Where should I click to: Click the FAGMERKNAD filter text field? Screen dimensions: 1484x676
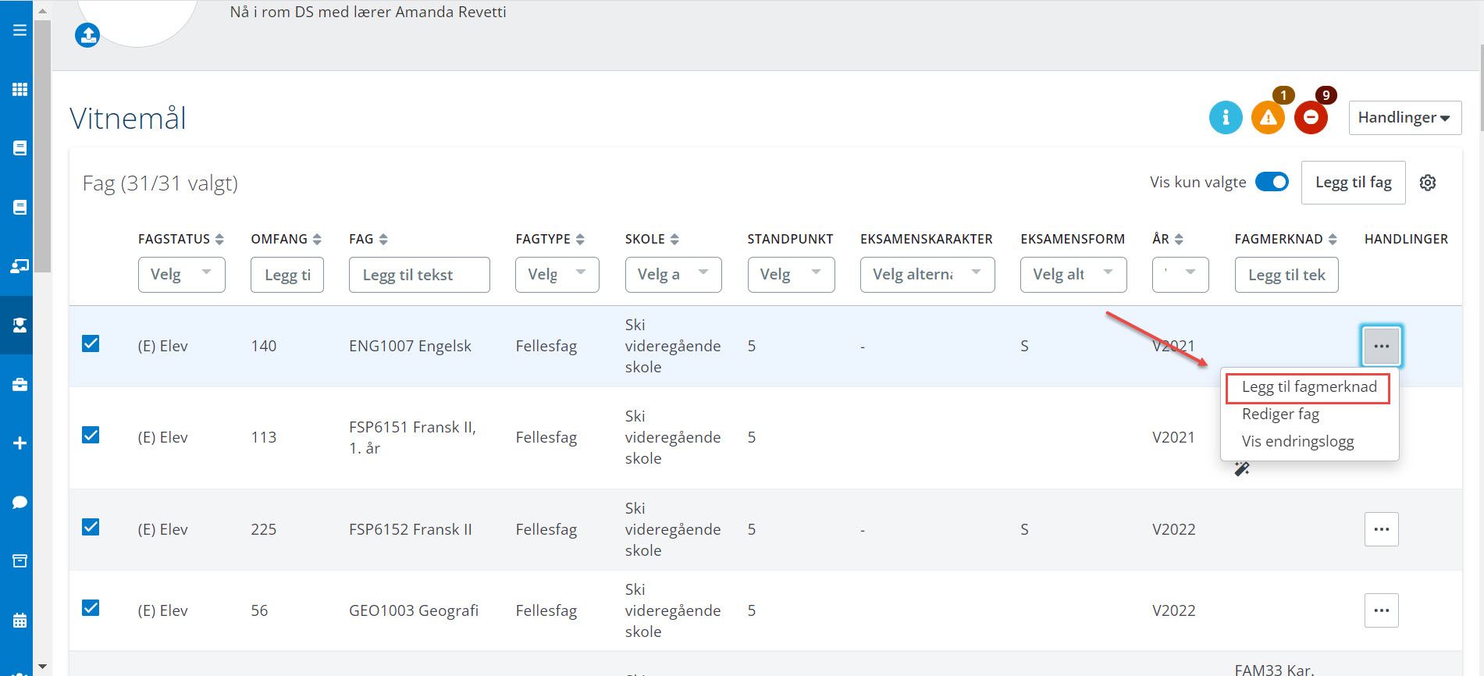[1286, 275]
